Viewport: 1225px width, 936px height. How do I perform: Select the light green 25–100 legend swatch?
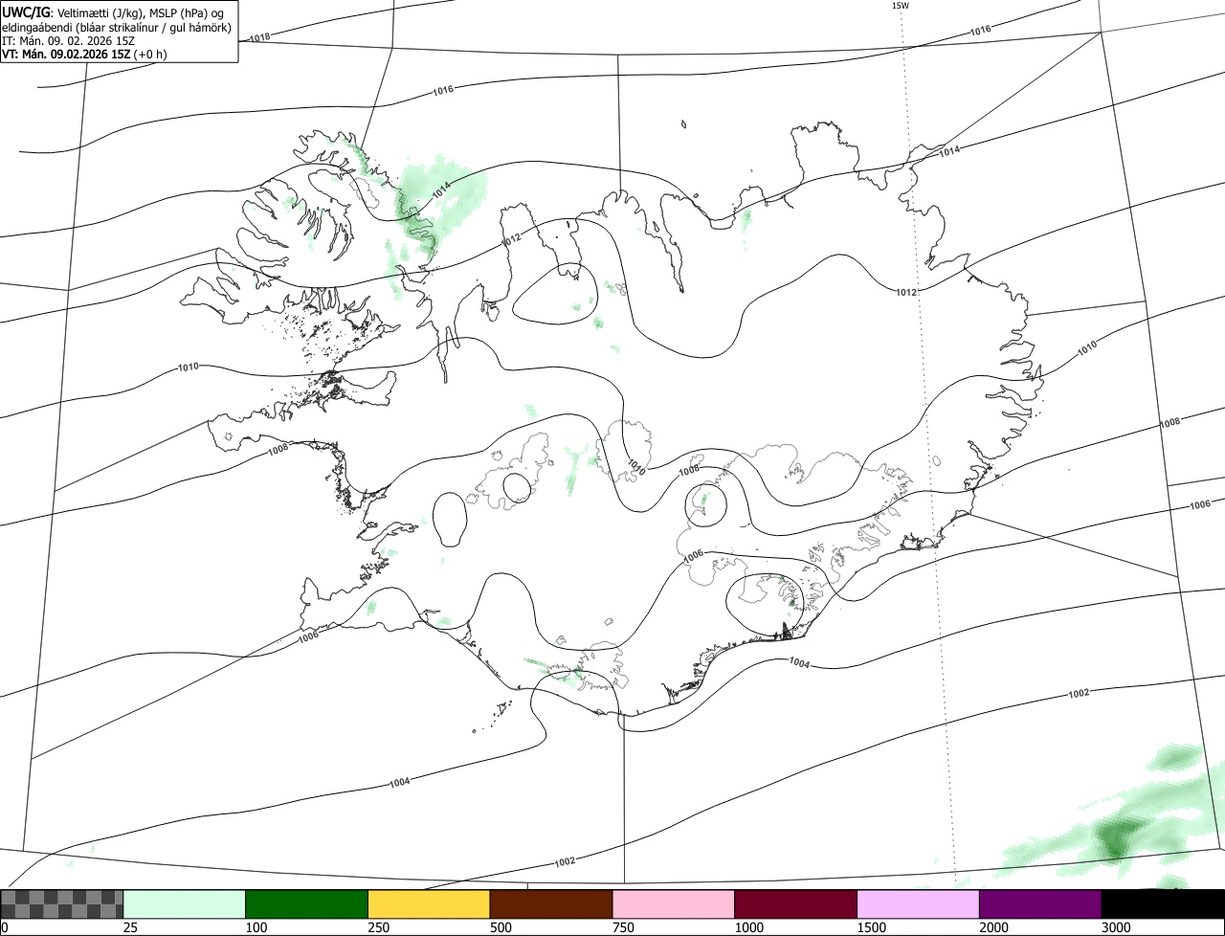click(185, 903)
